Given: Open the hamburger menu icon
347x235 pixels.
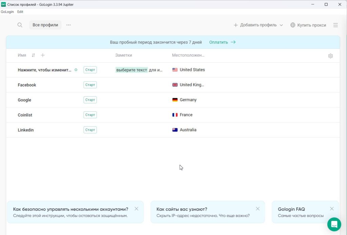Looking at the screenshot, I should pos(335,25).
